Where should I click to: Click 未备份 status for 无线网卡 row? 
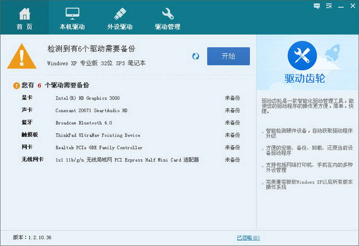click(x=232, y=160)
